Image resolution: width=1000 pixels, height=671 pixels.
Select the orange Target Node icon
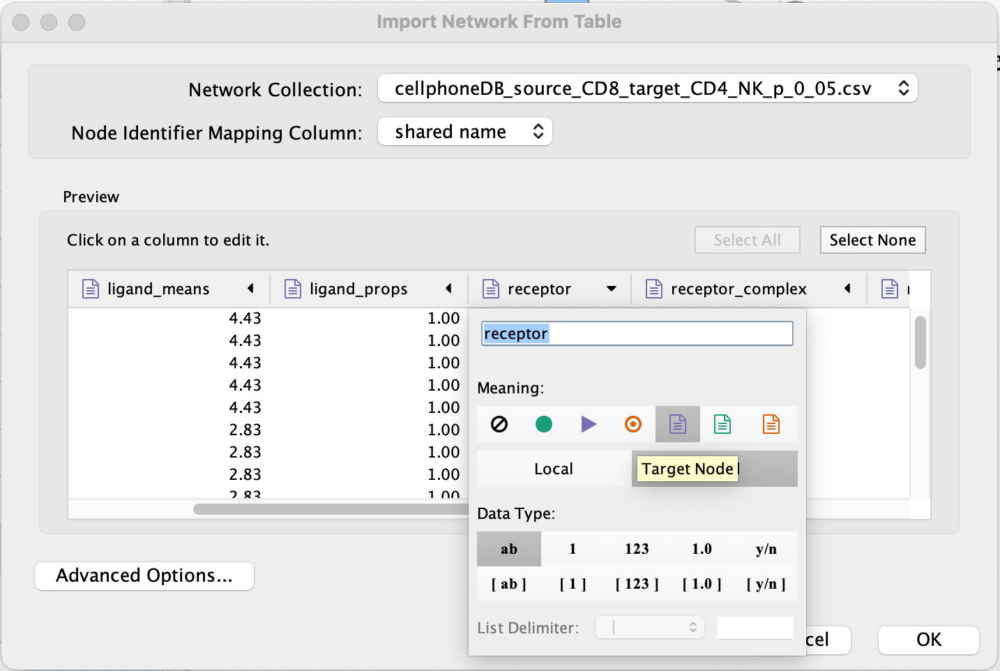pyautogui.click(x=633, y=424)
